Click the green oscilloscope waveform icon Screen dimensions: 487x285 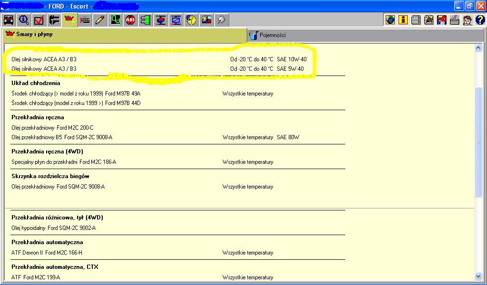pos(115,20)
